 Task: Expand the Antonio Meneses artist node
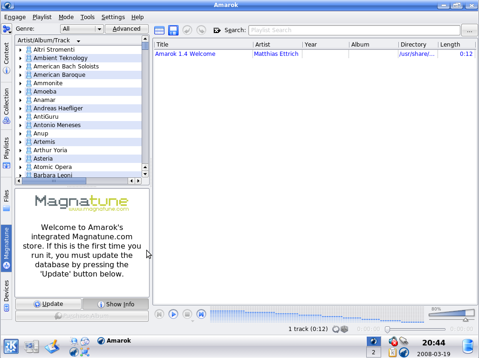tap(21, 125)
